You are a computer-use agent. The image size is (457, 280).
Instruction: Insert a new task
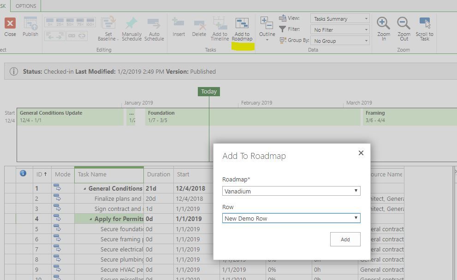[178, 27]
